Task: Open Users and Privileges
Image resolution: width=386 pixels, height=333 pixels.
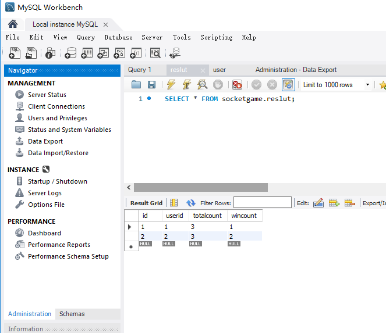Action: 58,118
